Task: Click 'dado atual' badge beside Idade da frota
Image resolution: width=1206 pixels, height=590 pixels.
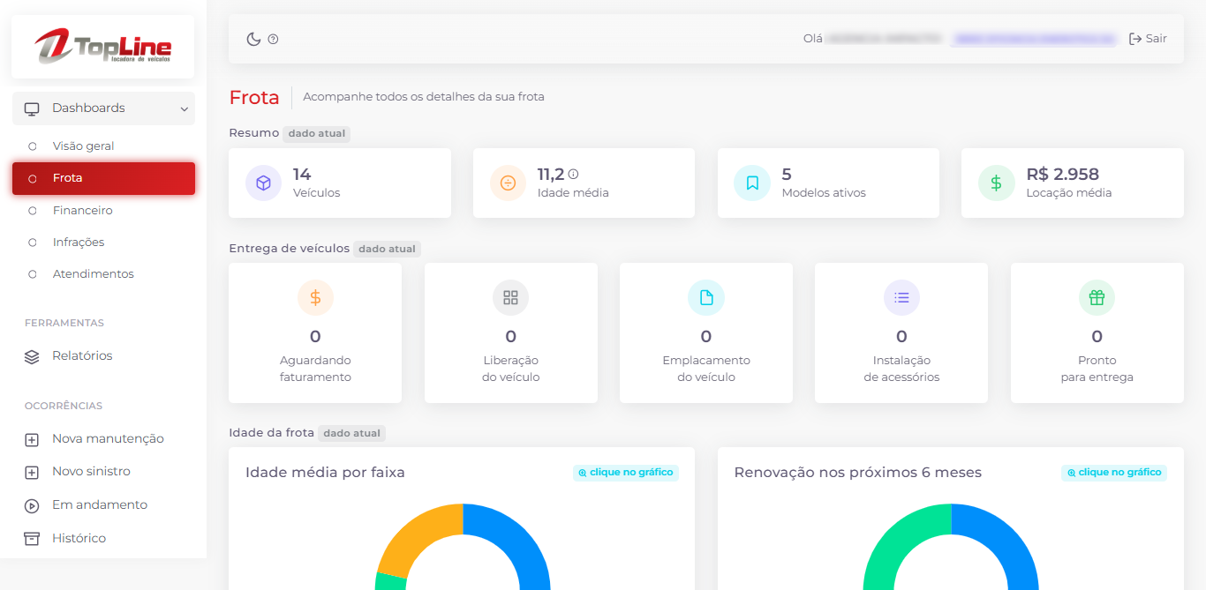Action: pos(352,433)
